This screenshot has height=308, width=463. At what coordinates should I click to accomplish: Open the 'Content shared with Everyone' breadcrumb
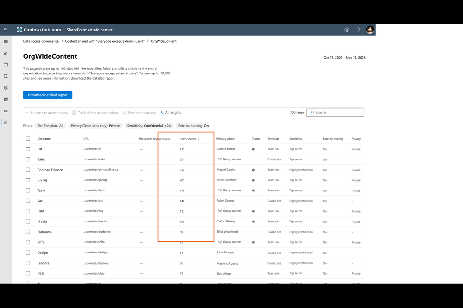click(105, 41)
